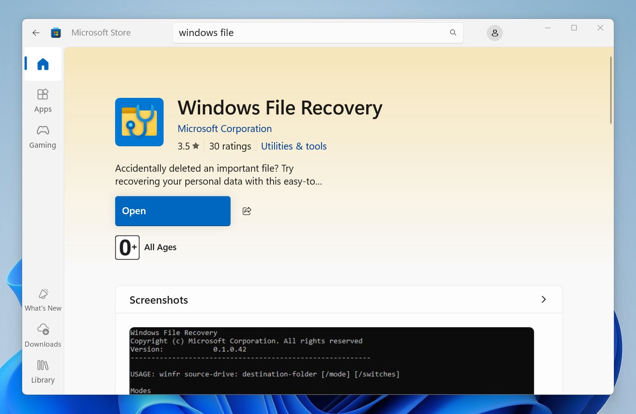Check What's New in the Store
The image size is (636, 414).
click(43, 299)
